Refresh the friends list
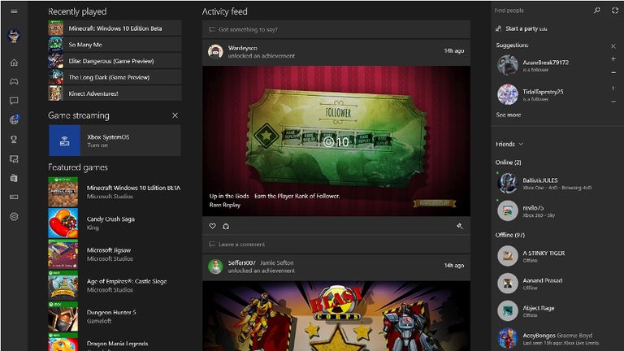The width and height of the screenshot is (624, 351). (615, 11)
